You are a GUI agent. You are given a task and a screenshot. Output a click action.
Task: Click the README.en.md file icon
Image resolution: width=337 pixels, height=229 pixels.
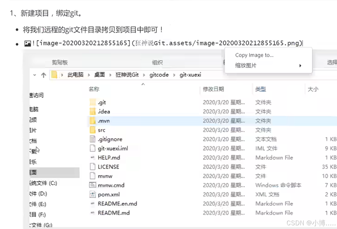[x=93, y=204]
